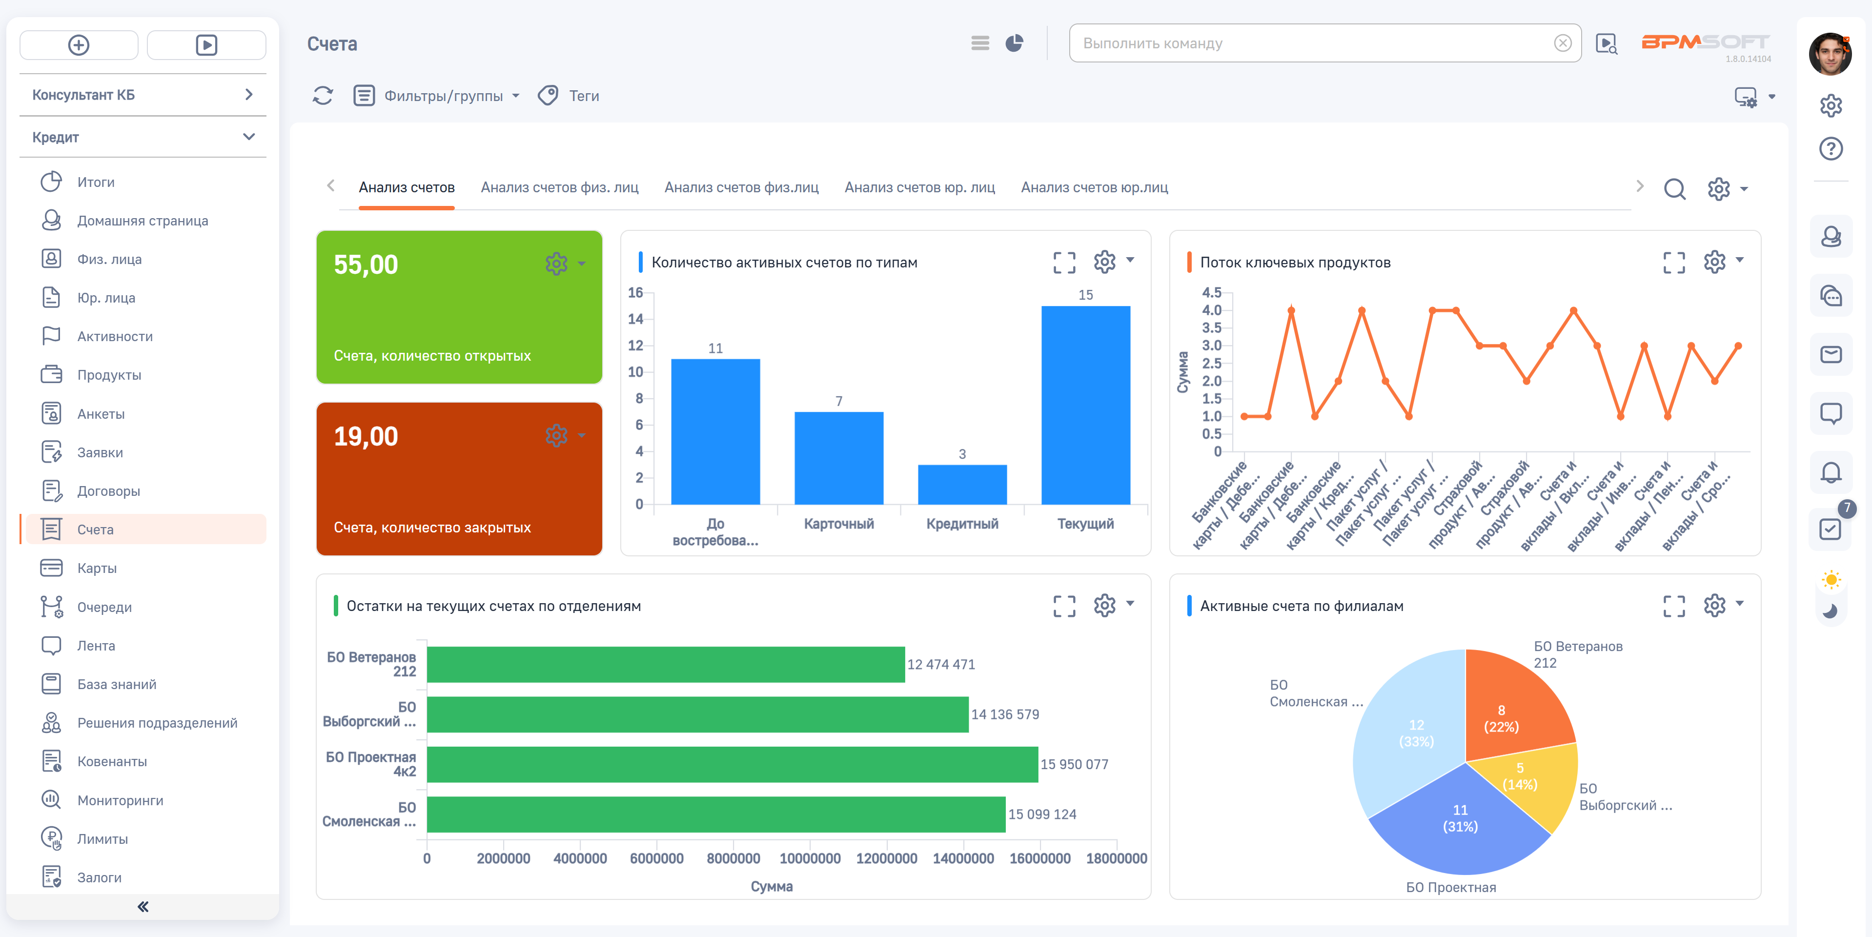Screen dimensions: 1872x937
Task: Click the add new record plus button
Action: point(79,45)
